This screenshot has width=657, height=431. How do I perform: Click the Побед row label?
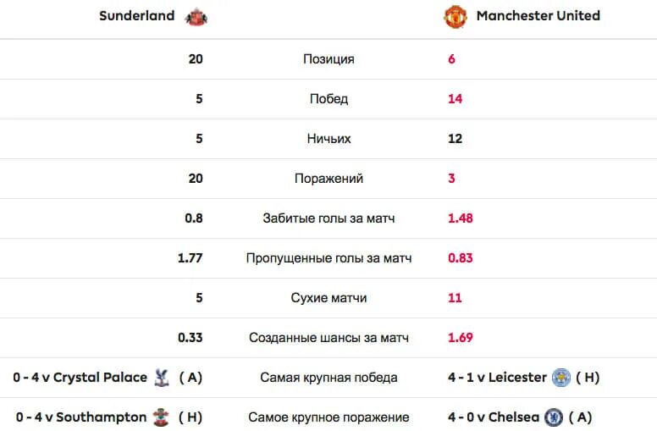[x=328, y=99]
